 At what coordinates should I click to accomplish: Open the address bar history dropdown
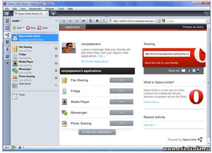coord(156,21)
